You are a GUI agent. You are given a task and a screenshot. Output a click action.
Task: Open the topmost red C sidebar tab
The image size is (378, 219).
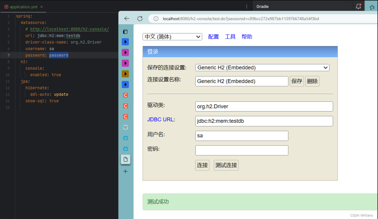[x=125, y=95]
